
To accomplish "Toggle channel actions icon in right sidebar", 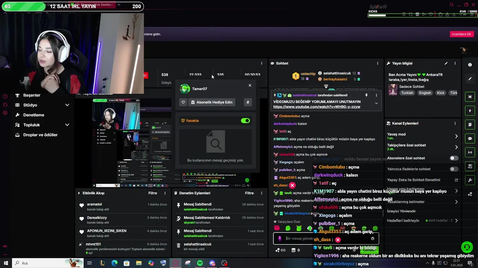I will [x=470, y=166].
